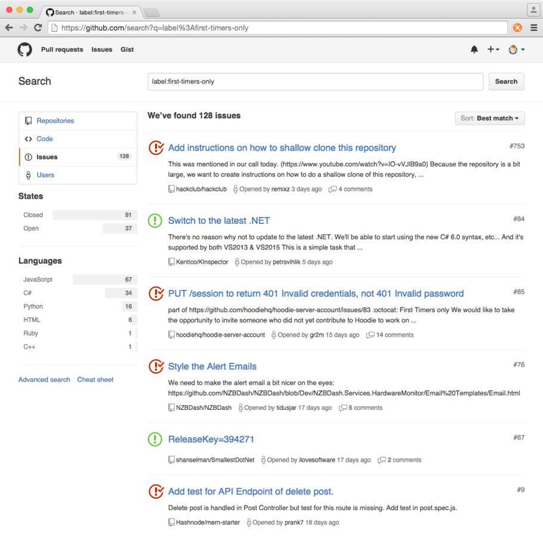Open Style the Alert Emails issue
This screenshot has height=537, width=543.
pyautogui.click(x=212, y=367)
